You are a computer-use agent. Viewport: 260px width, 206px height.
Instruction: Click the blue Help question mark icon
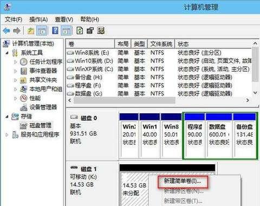(x=55, y=30)
